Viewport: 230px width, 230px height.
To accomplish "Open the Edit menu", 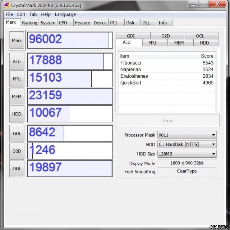I will [x=21, y=14].
